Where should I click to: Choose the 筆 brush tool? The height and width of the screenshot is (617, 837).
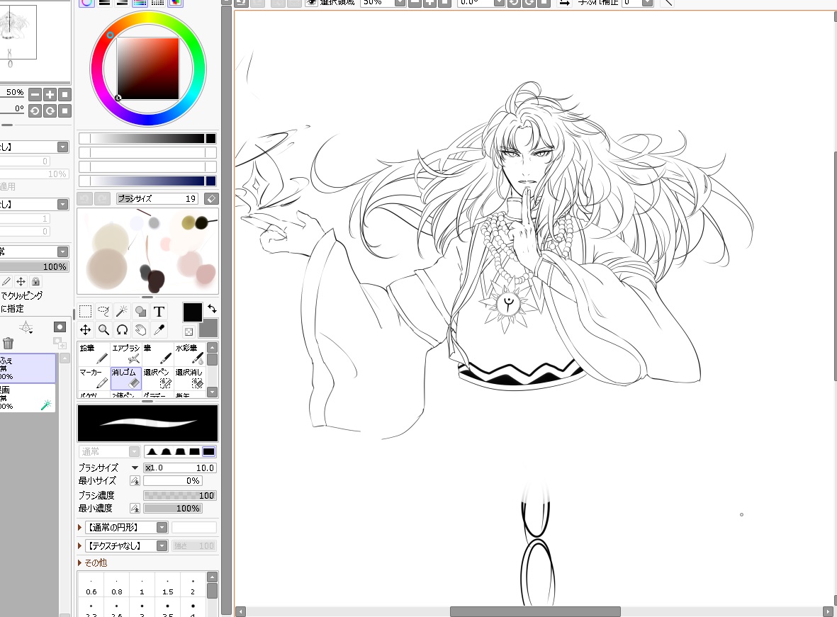[x=157, y=354]
